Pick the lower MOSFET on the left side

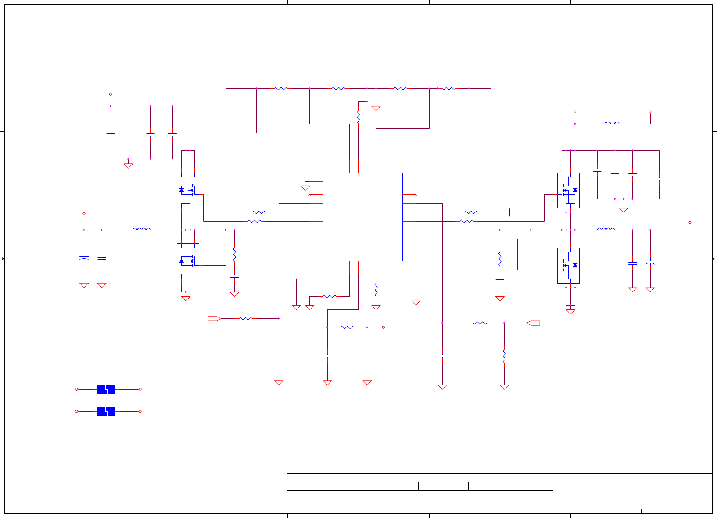(188, 261)
